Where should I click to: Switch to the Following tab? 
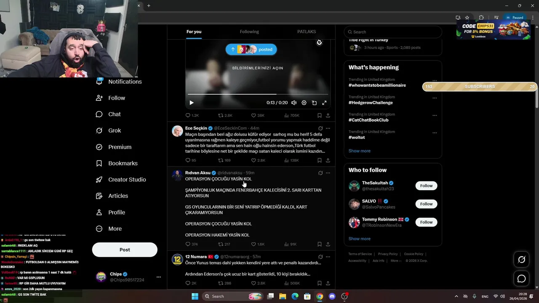point(249,32)
